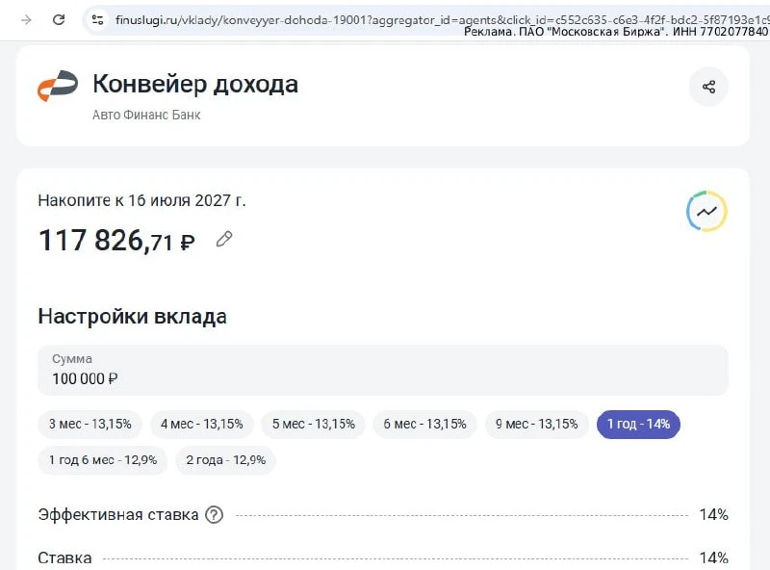Pick the 1 год 6 мес - 12,9% term
770x570 pixels.
click(x=103, y=460)
